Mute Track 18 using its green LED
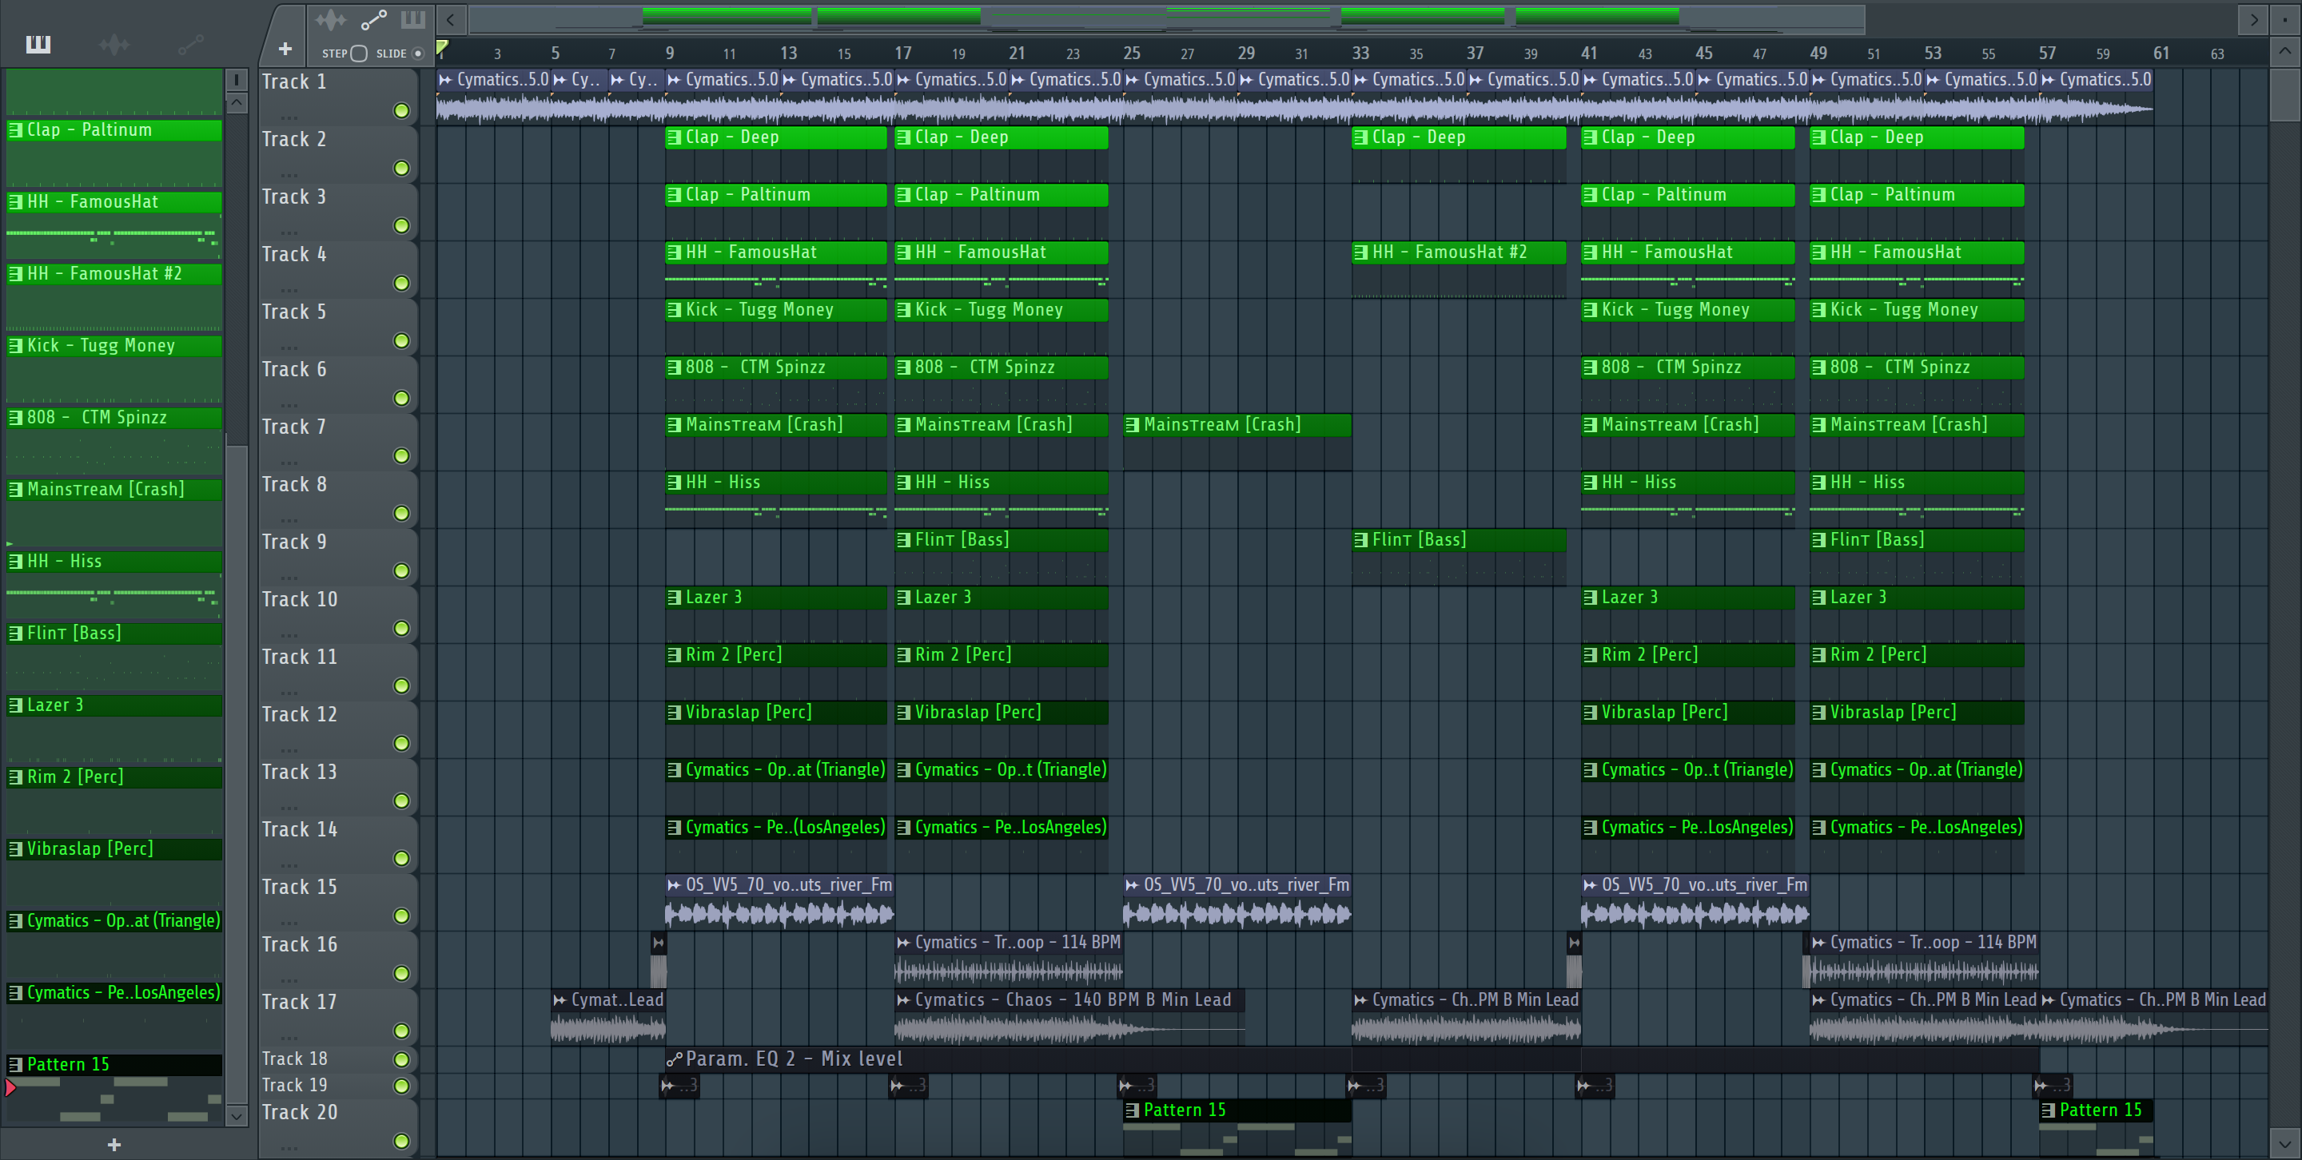The width and height of the screenshot is (2302, 1160). tap(401, 1059)
